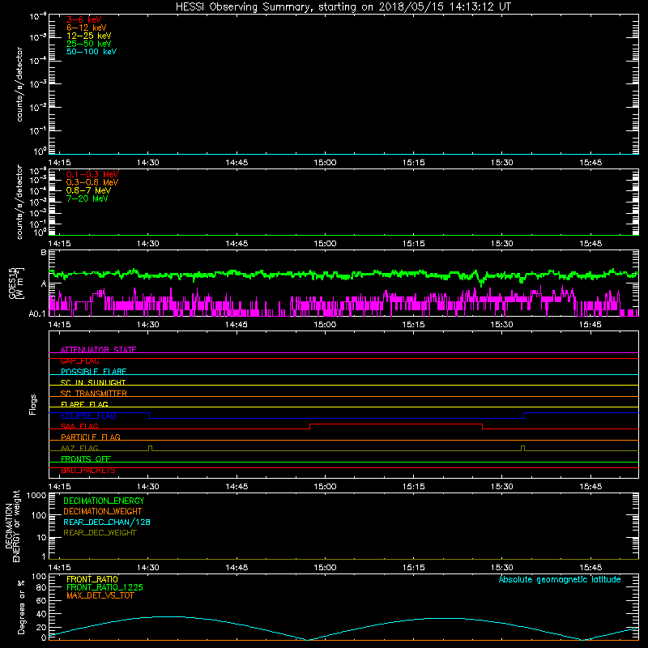Select the ECLIPSE_FLAG label
The width and height of the screenshot is (648, 648).
click(x=88, y=416)
